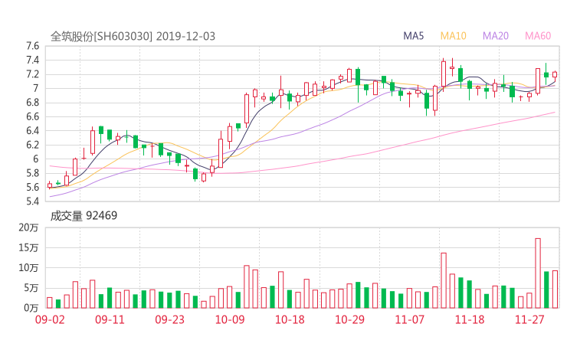This screenshot has width=567, height=337.
Task: Click the 11-27 date label
Action: pyautogui.click(x=529, y=319)
